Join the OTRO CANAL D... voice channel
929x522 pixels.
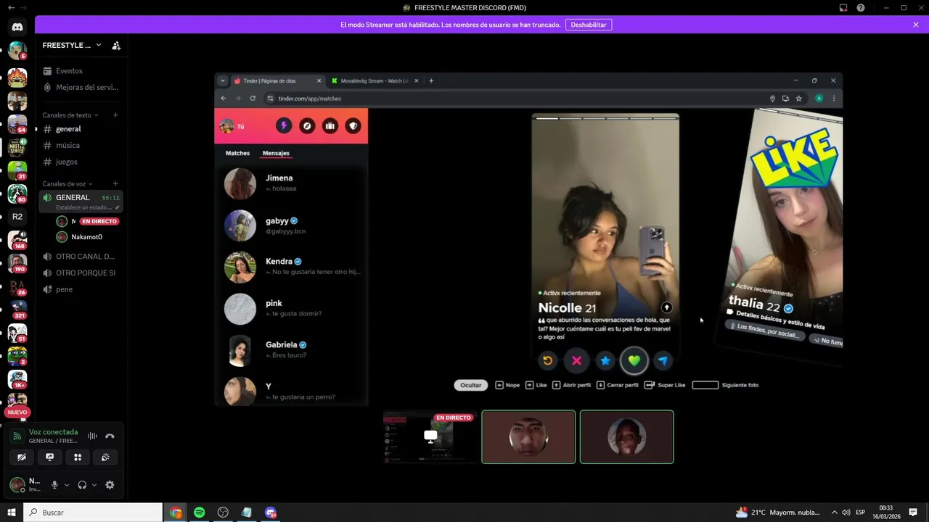(81, 257)
